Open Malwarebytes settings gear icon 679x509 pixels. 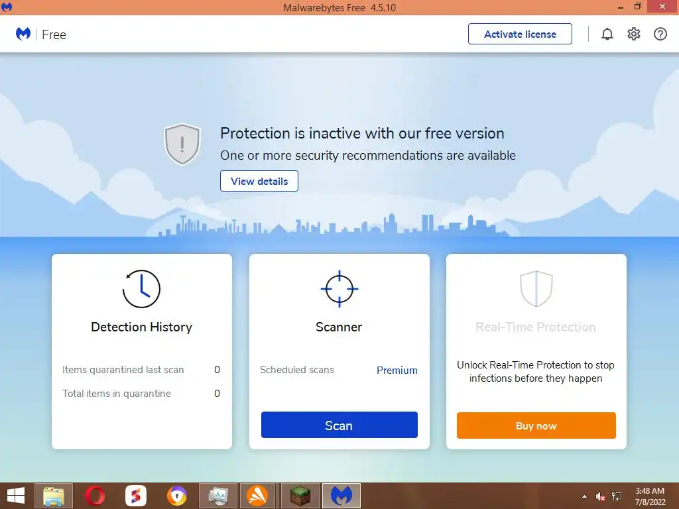tap(633, 34)
